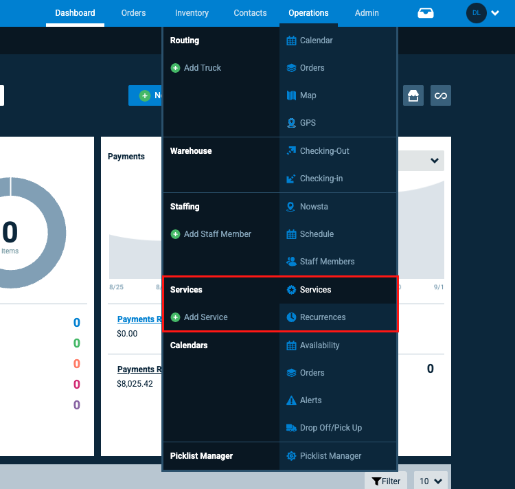Click green plus beside Add Service
This screenshot has height=489, width=515.
tap(175, 317)
